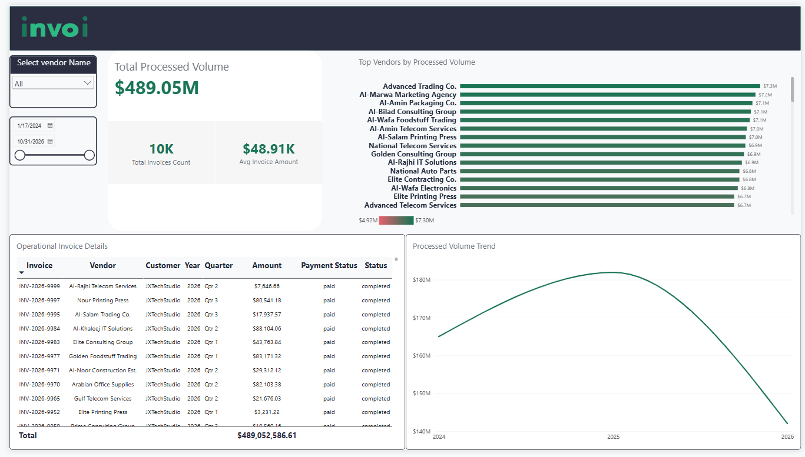Click the $7.3M label of Advanced Trading Co.
The height and width of the screenshot is (457, 805).
tap(770, 86)
